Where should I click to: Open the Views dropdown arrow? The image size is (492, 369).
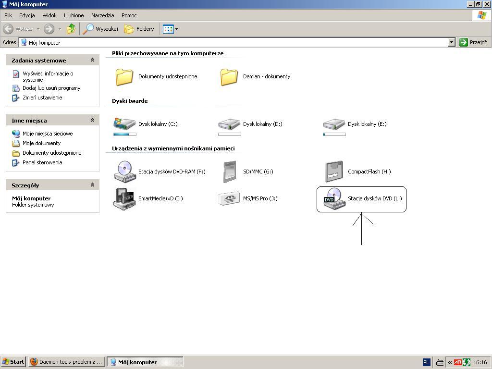[176, 29]
